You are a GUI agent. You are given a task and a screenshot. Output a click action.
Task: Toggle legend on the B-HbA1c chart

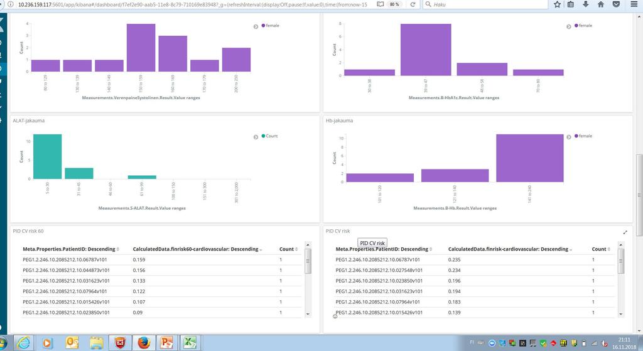tap(568, 26)
